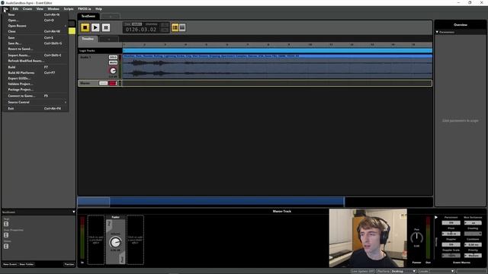Add a parameter sheet next to Timeline tab
488x274 pixels.
click(108, 39)
